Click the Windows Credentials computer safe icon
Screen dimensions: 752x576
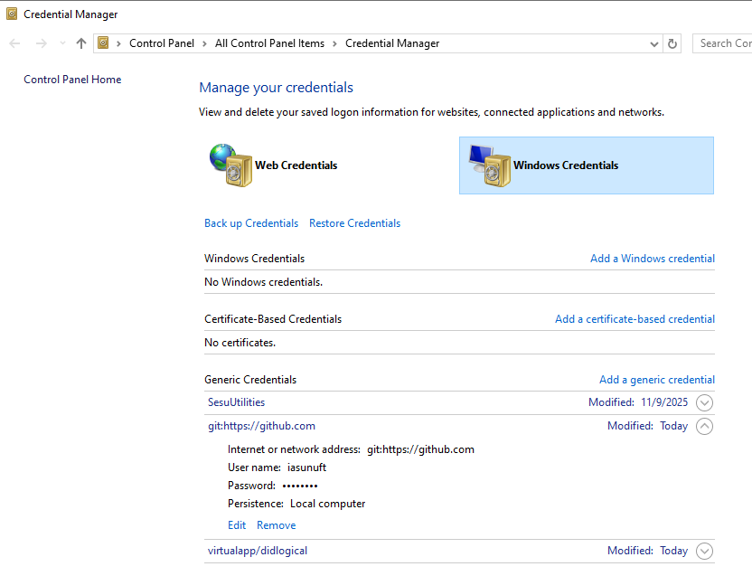pyautogui.click(x=488, y=165)
